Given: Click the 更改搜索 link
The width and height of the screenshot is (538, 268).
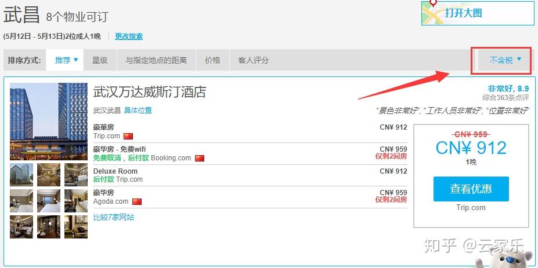Looking at the screenshot, I should click(129, 36).
